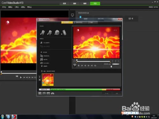159x119 pixels.
Task: Click the second filmstrip icon in options list
Action: 41,56
